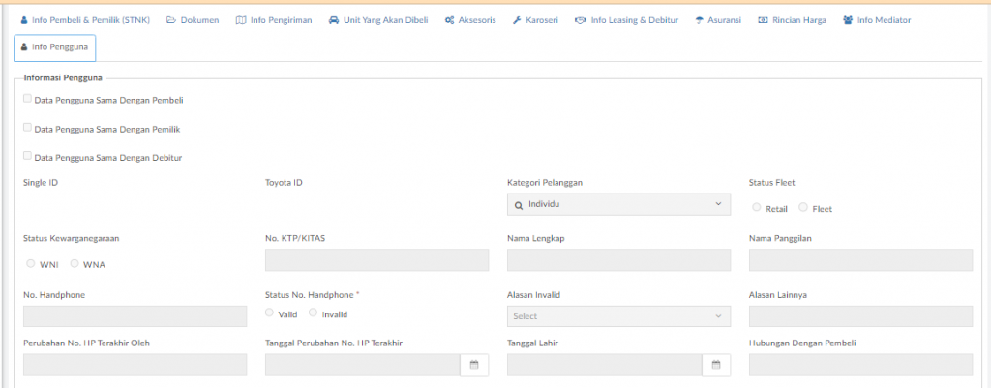Enable Data Pengguna Sama Dengan Debitur
This screenshot has width=991, height=388.
click(x=27, y=156)
